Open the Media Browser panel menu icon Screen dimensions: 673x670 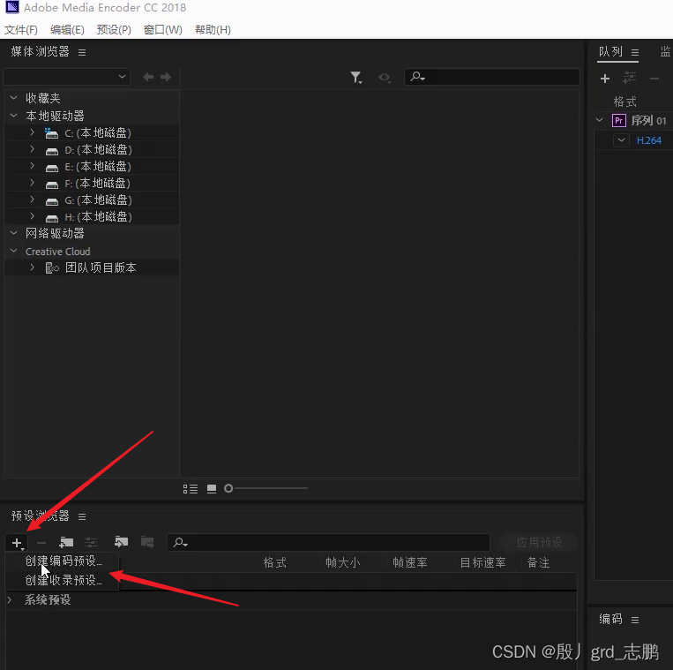coord(82,52)
